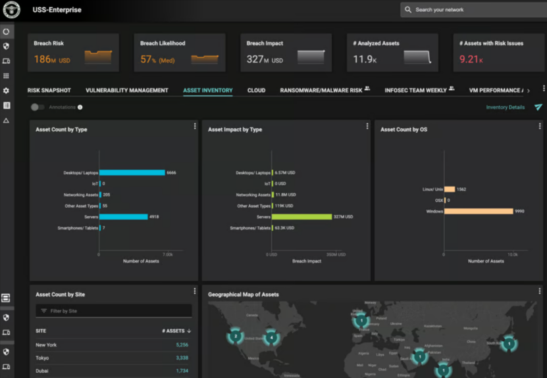Switch to the Vulnerability Management tab
The width and height of the screenshot is (547, 378).
click(x=127, y=90)
